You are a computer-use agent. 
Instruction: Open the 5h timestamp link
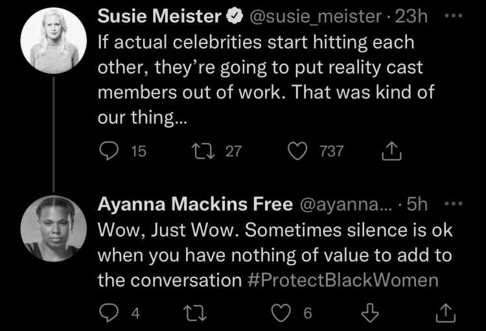[x=417, y=204]
